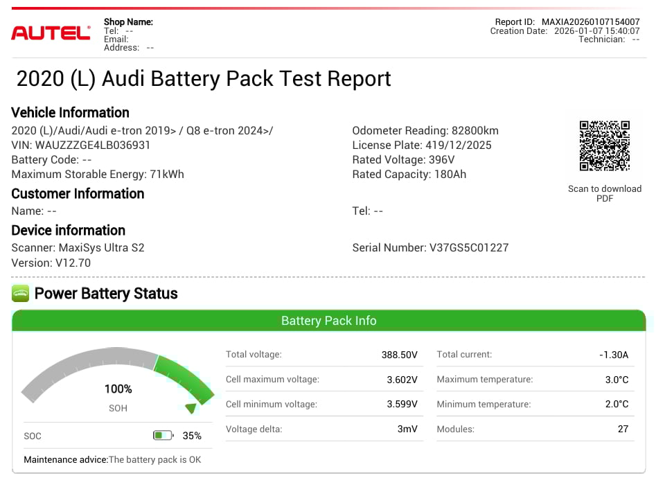Expand the Vehicle Information section
656x478 pixels.
(x=70, y=113)
